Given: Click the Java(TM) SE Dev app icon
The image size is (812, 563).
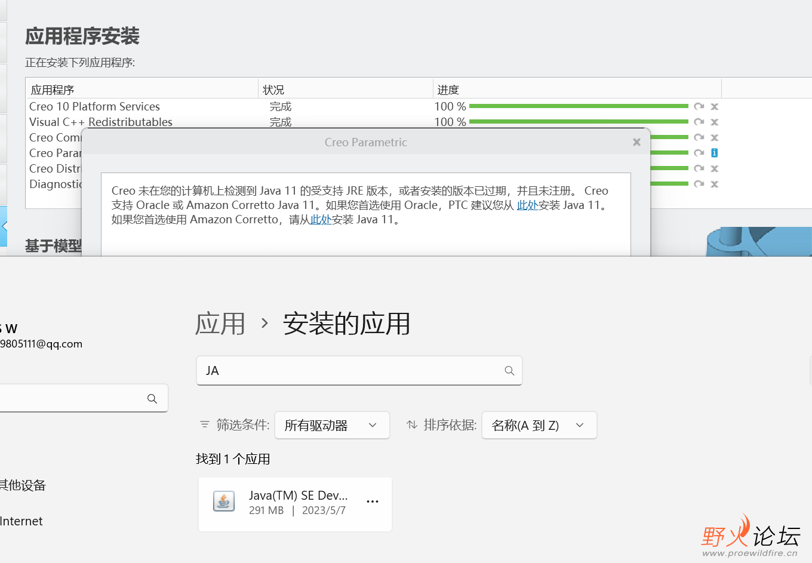Looking at the screenshot, I should click(x=224, y=502).
